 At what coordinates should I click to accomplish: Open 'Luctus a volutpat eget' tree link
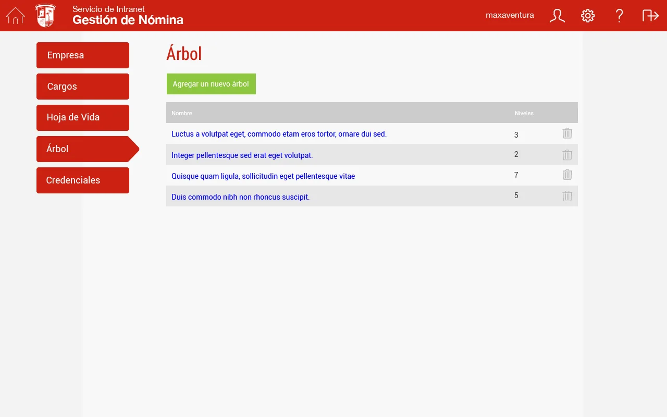coord(279,134)
